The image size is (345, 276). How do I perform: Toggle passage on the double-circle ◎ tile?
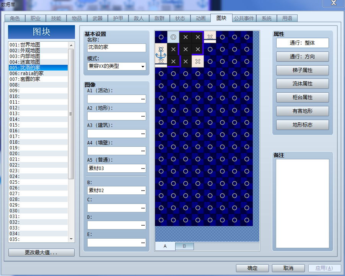pyautogui.click(x=173, y=37)
